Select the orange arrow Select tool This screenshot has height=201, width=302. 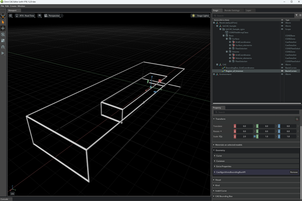coord(3,22)
